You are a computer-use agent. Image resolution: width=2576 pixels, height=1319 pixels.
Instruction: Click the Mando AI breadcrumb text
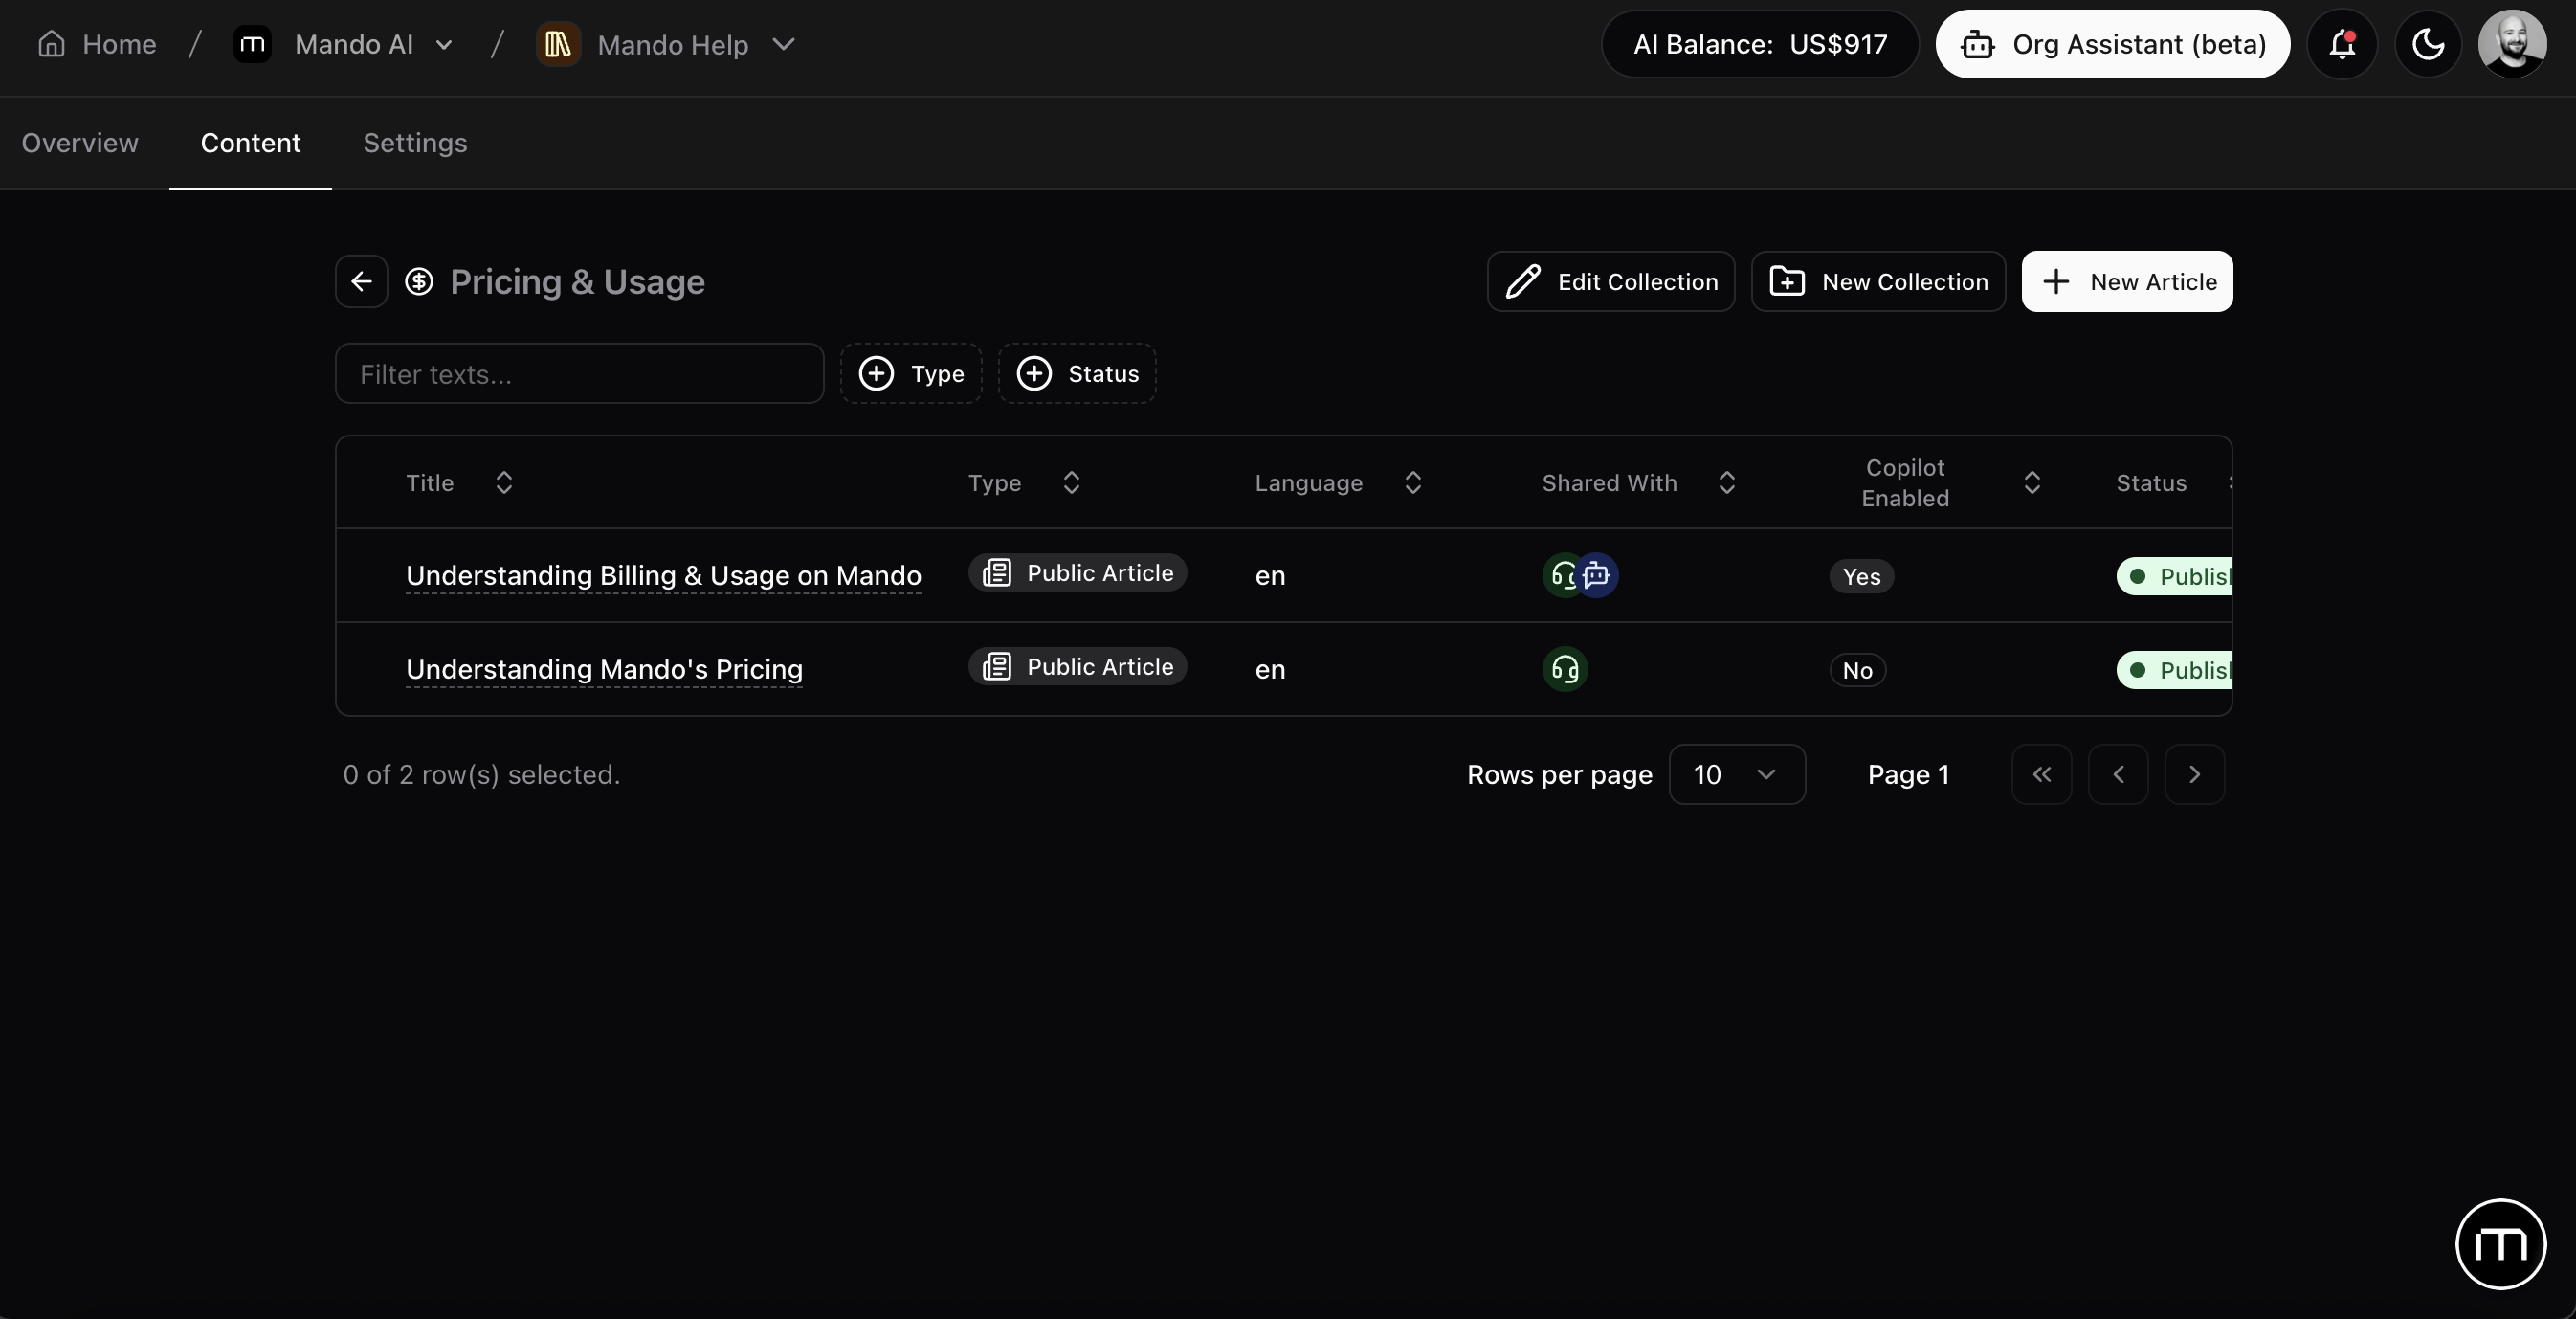[x=354, y=44]
